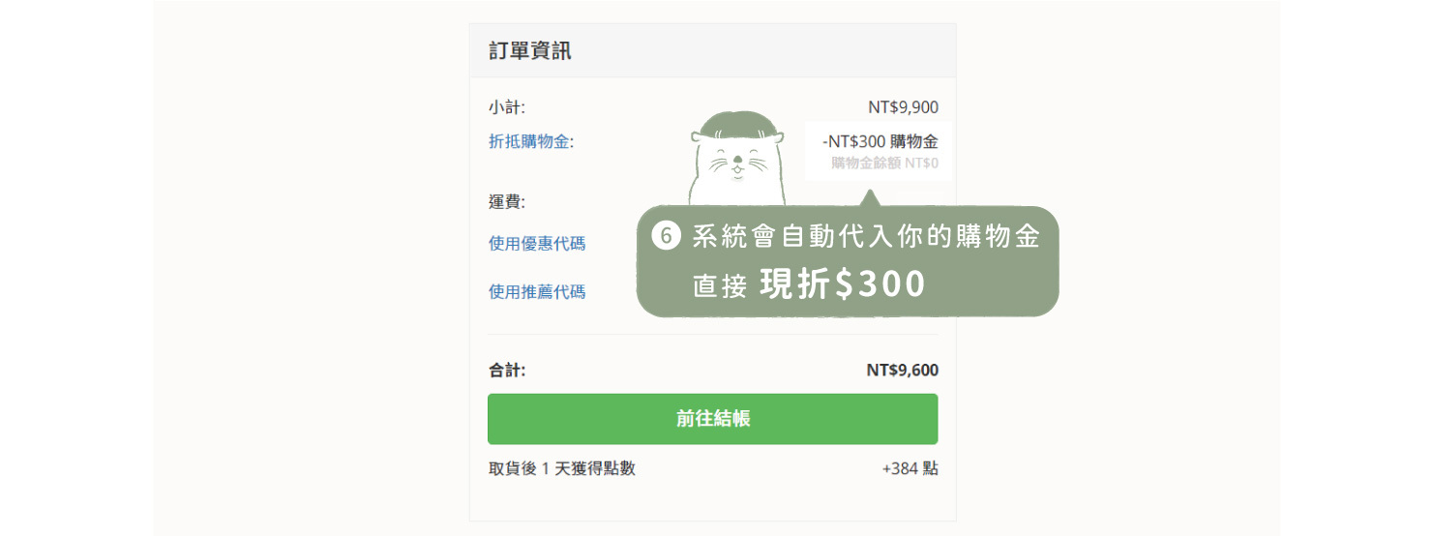This screenshot has height=536, width=1432.
Task: Select the 訂單資訊 panel header
Action: pos(530,50)
